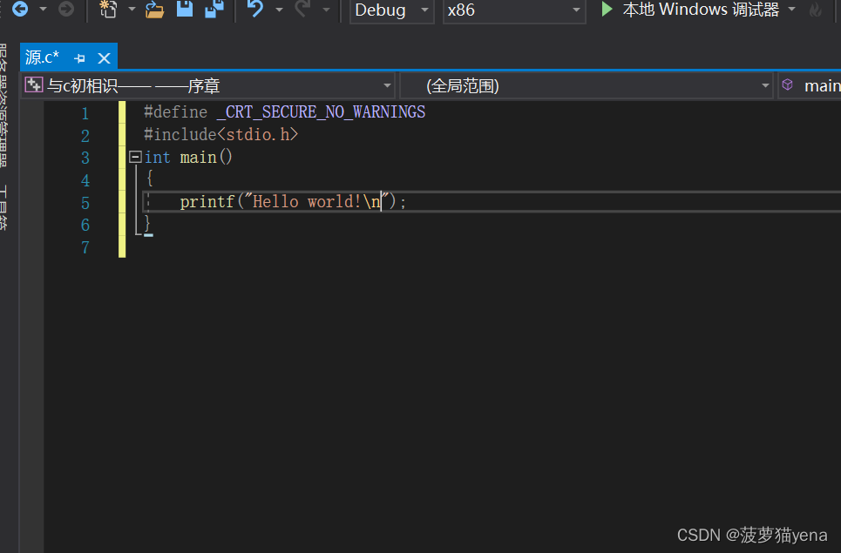The width and height of the screenshot is (841, 553).
Task: Save the current file with the single-disk Save icon
Action: (x=185, y=9)
